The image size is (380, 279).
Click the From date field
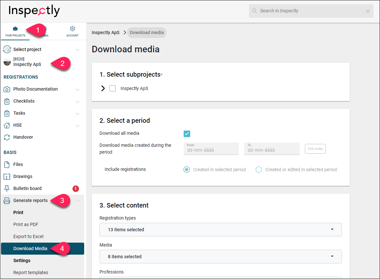point(211,148)
